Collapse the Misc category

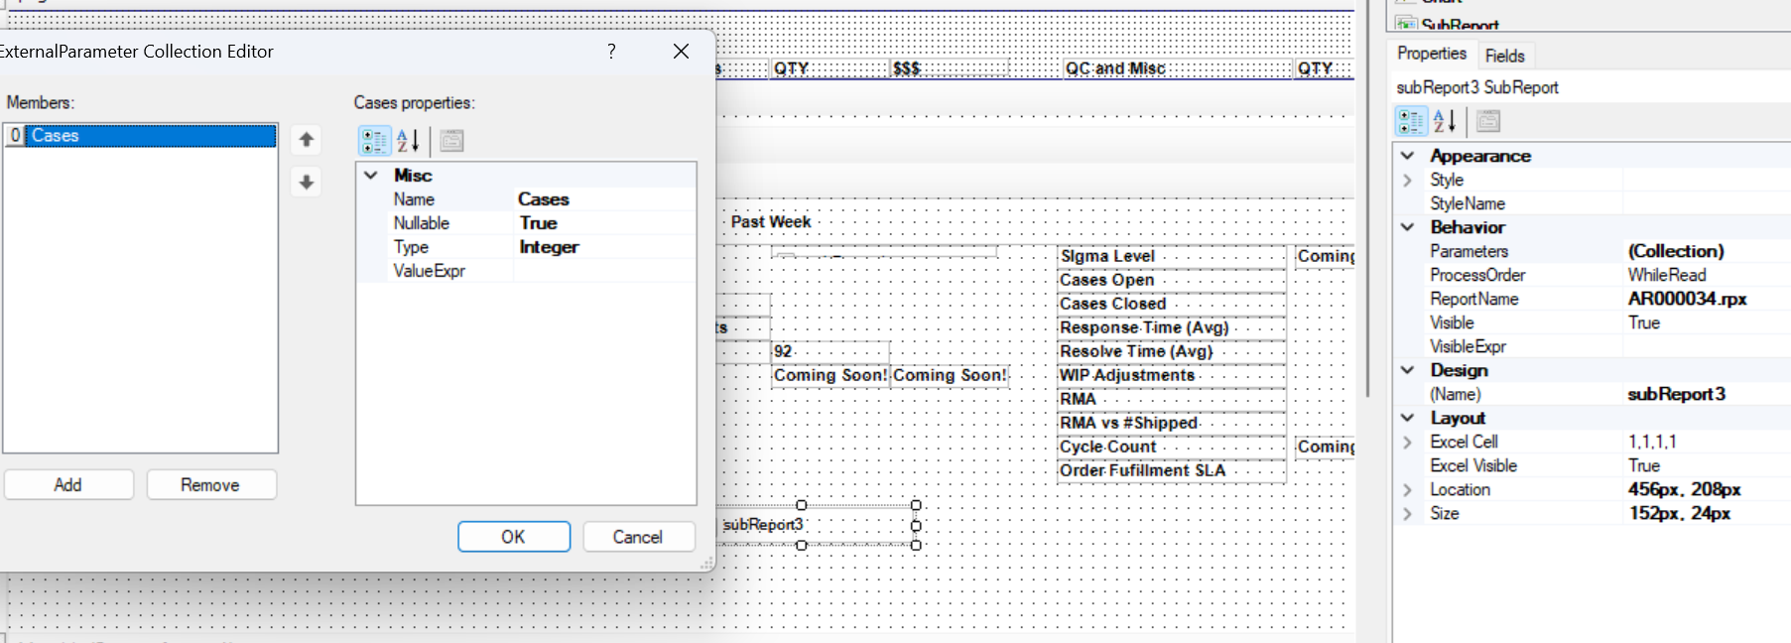coord(371,176)
